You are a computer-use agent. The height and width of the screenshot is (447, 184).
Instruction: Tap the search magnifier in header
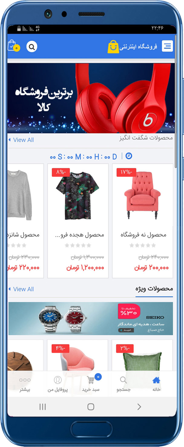[x=32, y=47]
